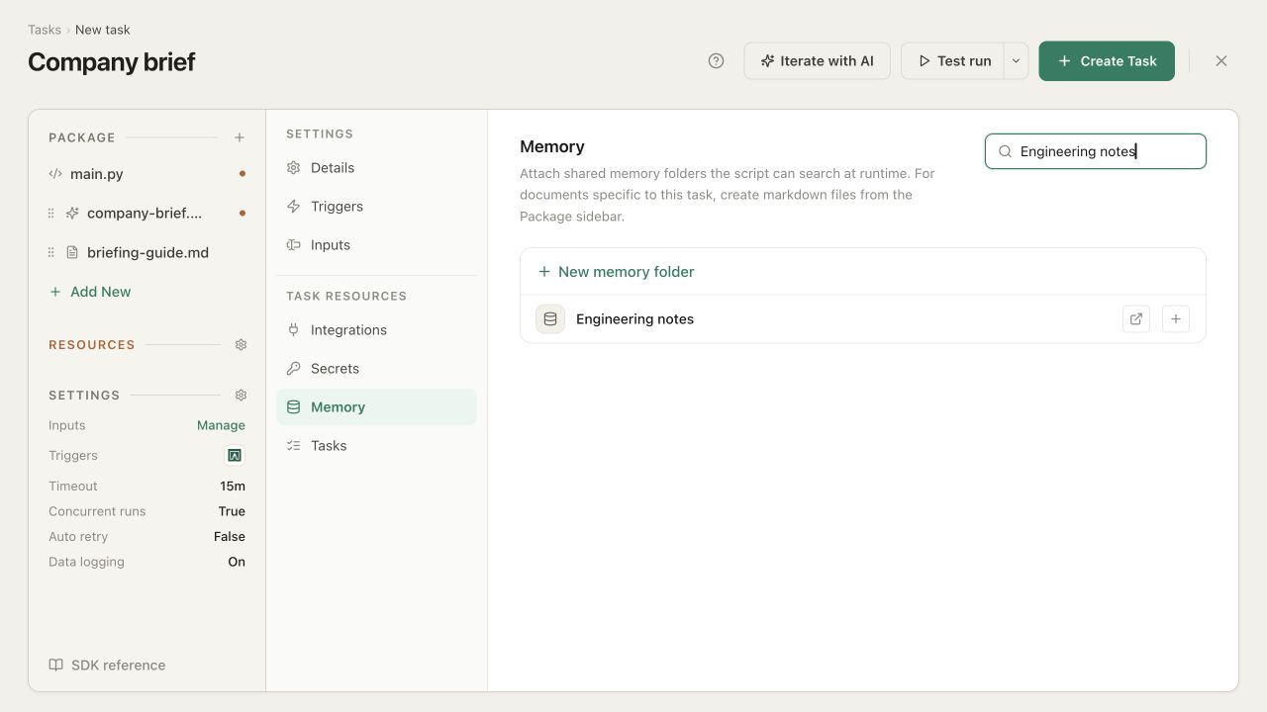Open the Integrations resource section
Screen dimensions: 1267x712
click(x=376, y=330)
